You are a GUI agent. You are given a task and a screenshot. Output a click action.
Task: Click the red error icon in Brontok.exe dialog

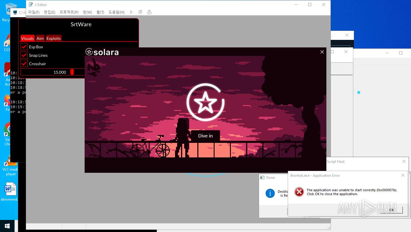299,192
